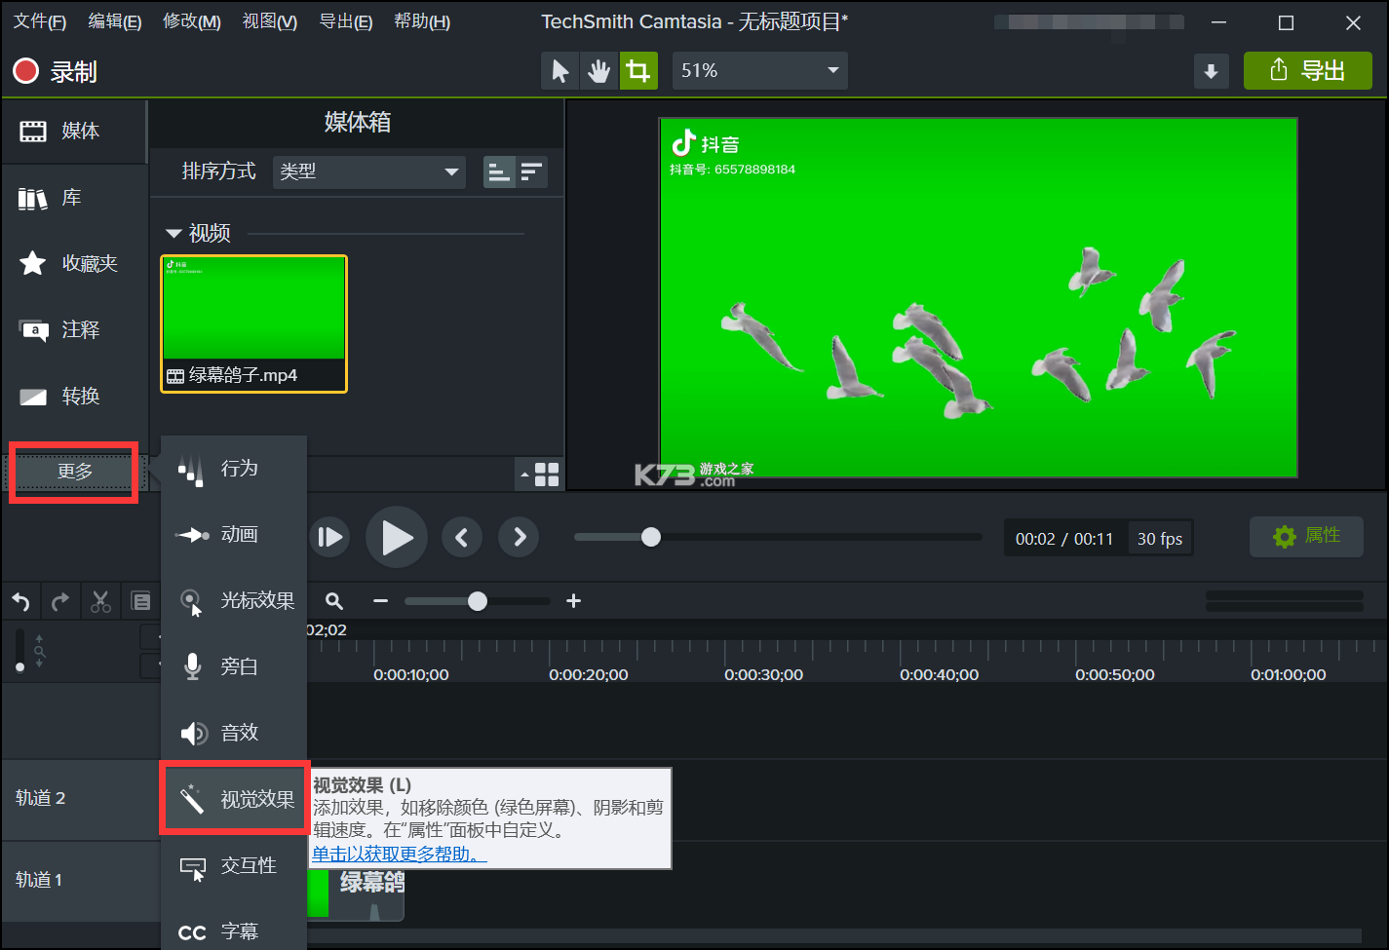Switch media bin thumbnail grid view
1389x950 pixels.
(x=547, y=475)
